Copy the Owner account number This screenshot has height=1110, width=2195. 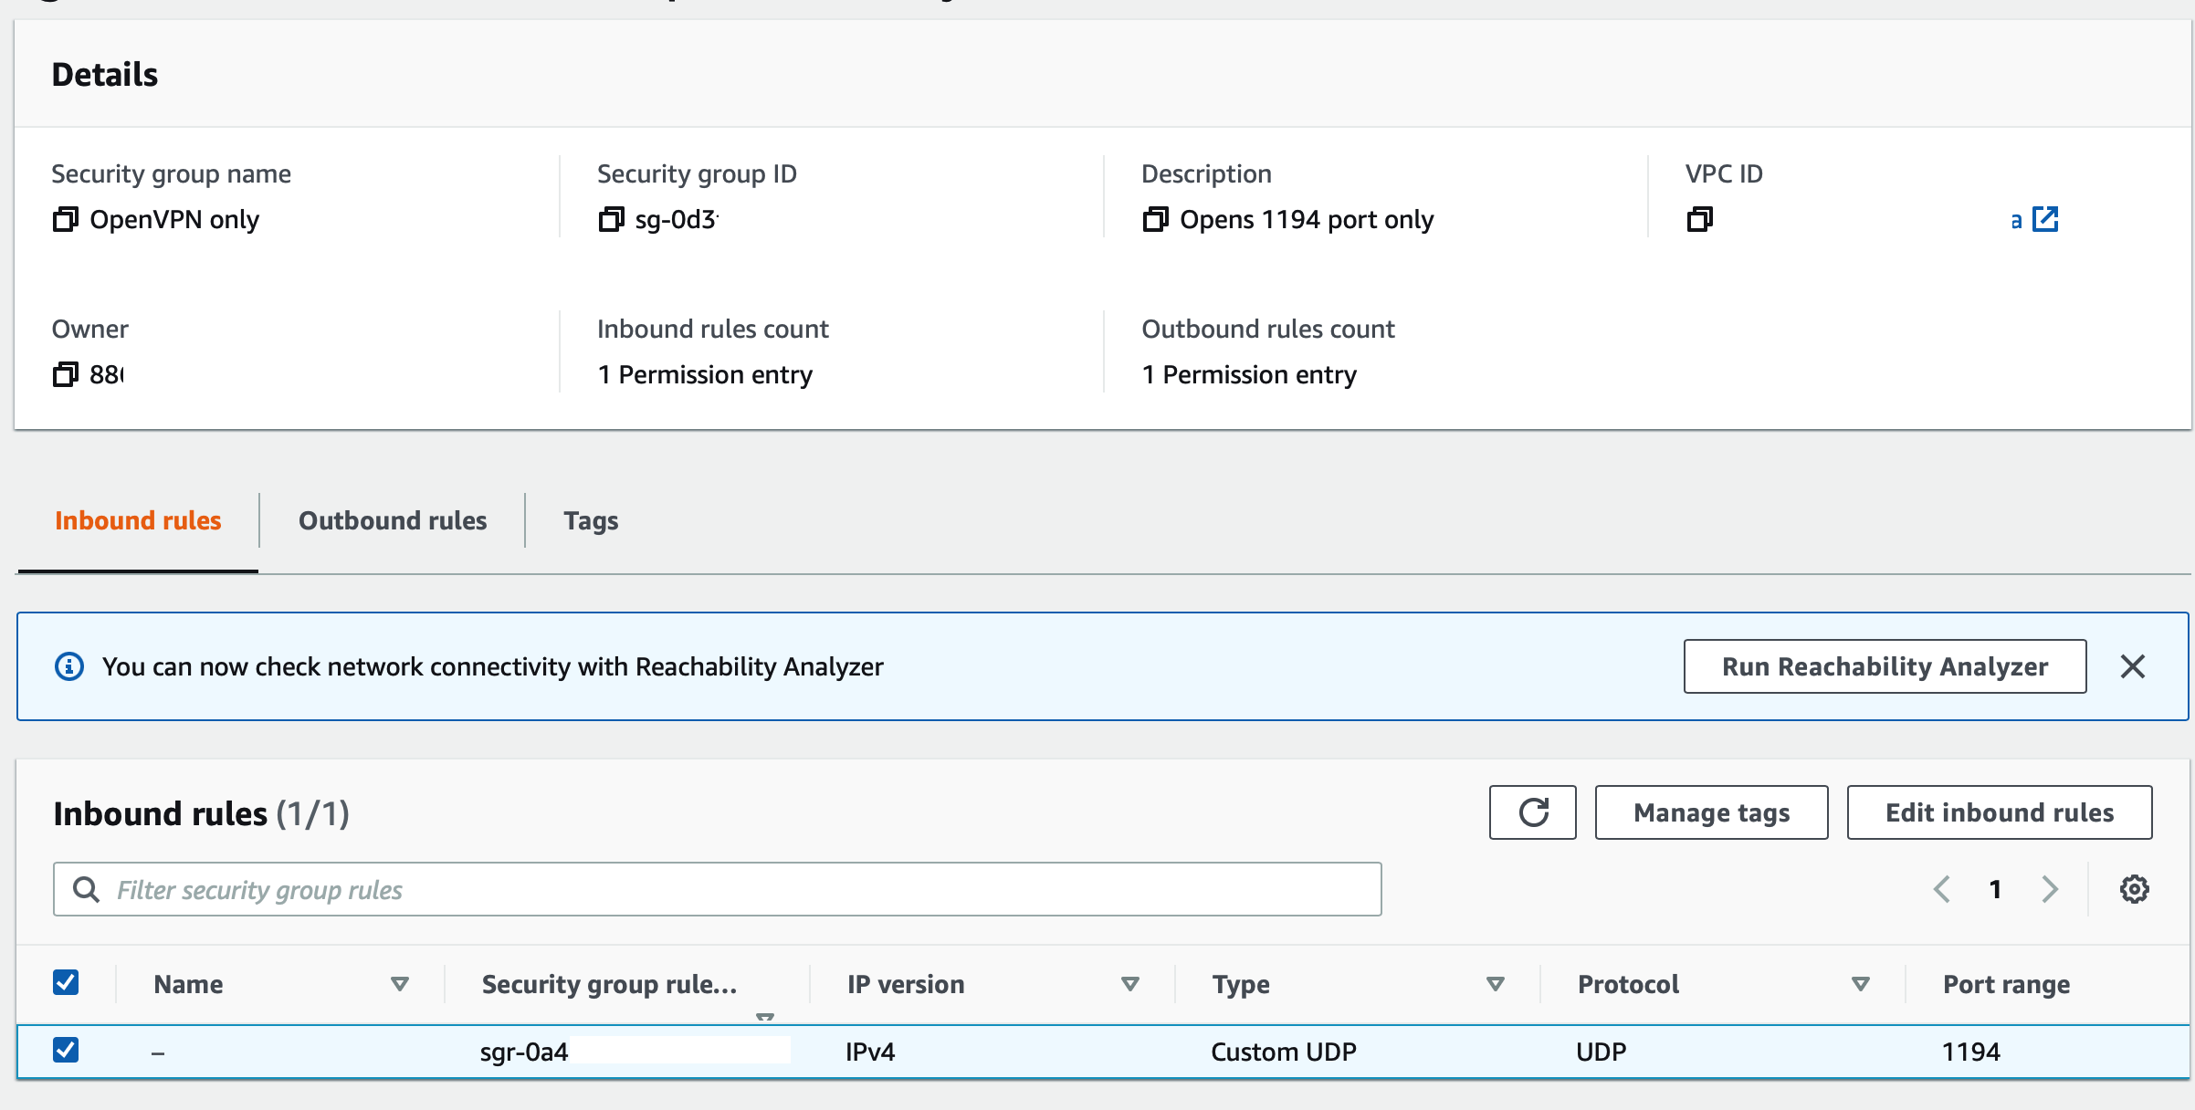point(65,374)
